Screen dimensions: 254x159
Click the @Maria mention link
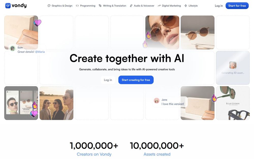pyautogui.click(x=40, y=52)
